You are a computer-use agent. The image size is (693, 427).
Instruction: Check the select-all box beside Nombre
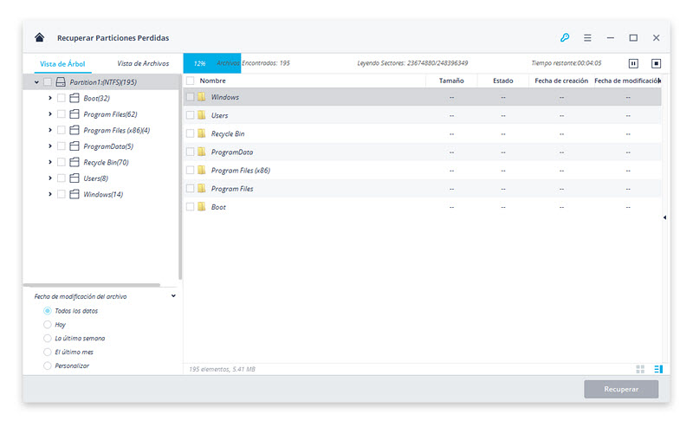(x=190, y=81)
